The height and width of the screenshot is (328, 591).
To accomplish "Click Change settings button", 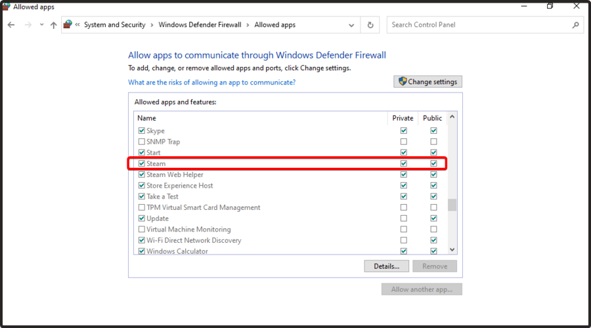I will point(427,82).
